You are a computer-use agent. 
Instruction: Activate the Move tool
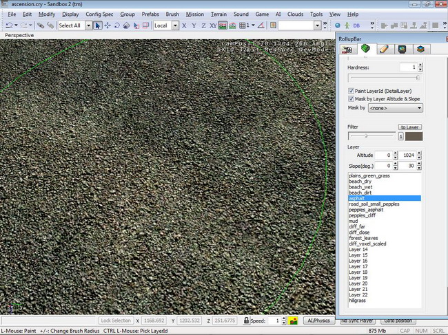[108, 25]
